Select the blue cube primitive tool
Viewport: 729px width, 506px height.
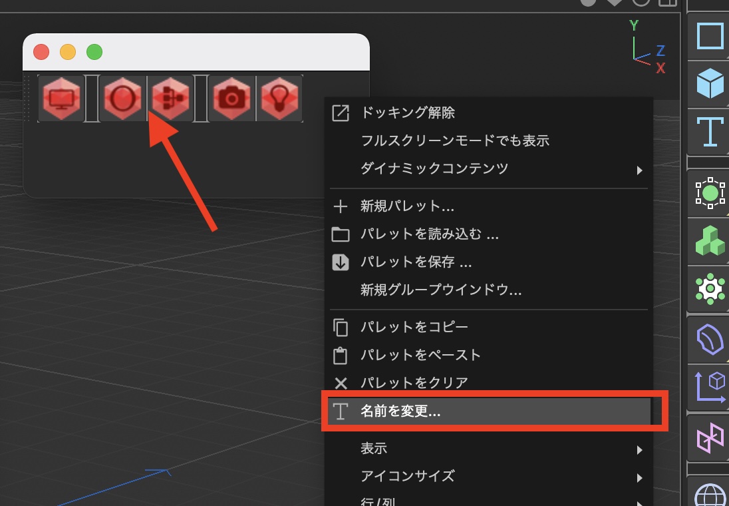[x=710, y=84]
